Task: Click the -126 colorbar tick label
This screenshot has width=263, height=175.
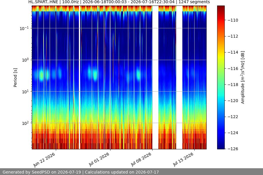Action: click(233, 149)
